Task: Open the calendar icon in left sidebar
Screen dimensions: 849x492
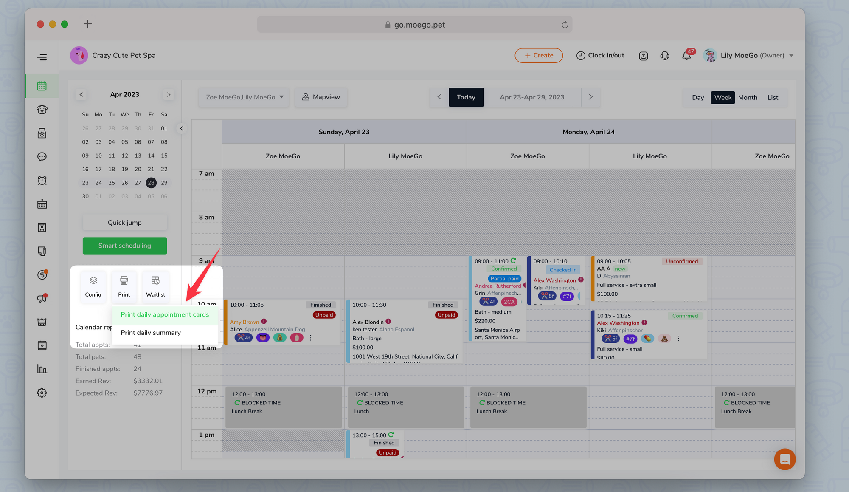Action: pyautogui.click(x=42, y=86)
